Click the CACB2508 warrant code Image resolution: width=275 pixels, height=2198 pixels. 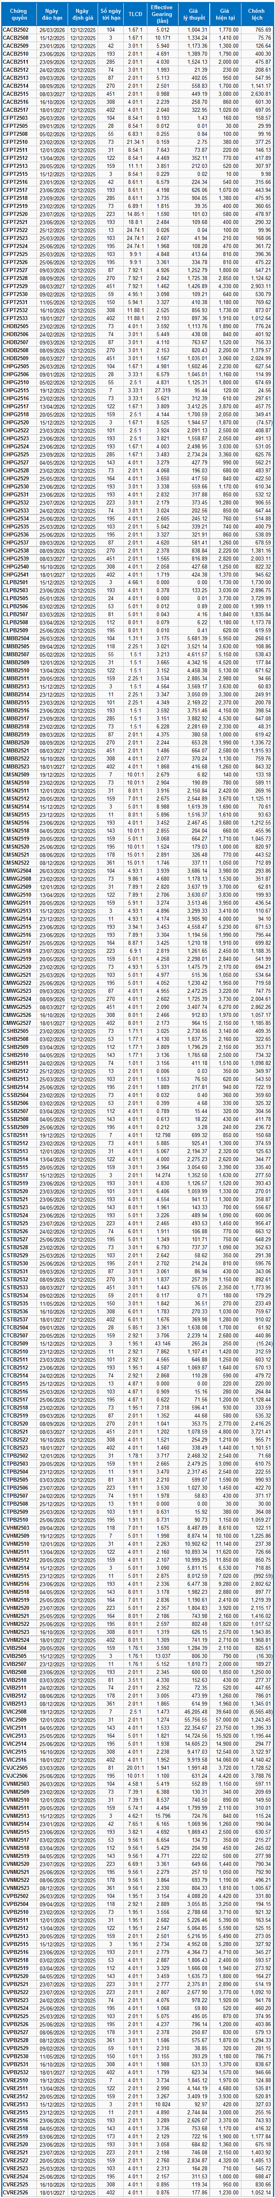[x=15, y=38]
